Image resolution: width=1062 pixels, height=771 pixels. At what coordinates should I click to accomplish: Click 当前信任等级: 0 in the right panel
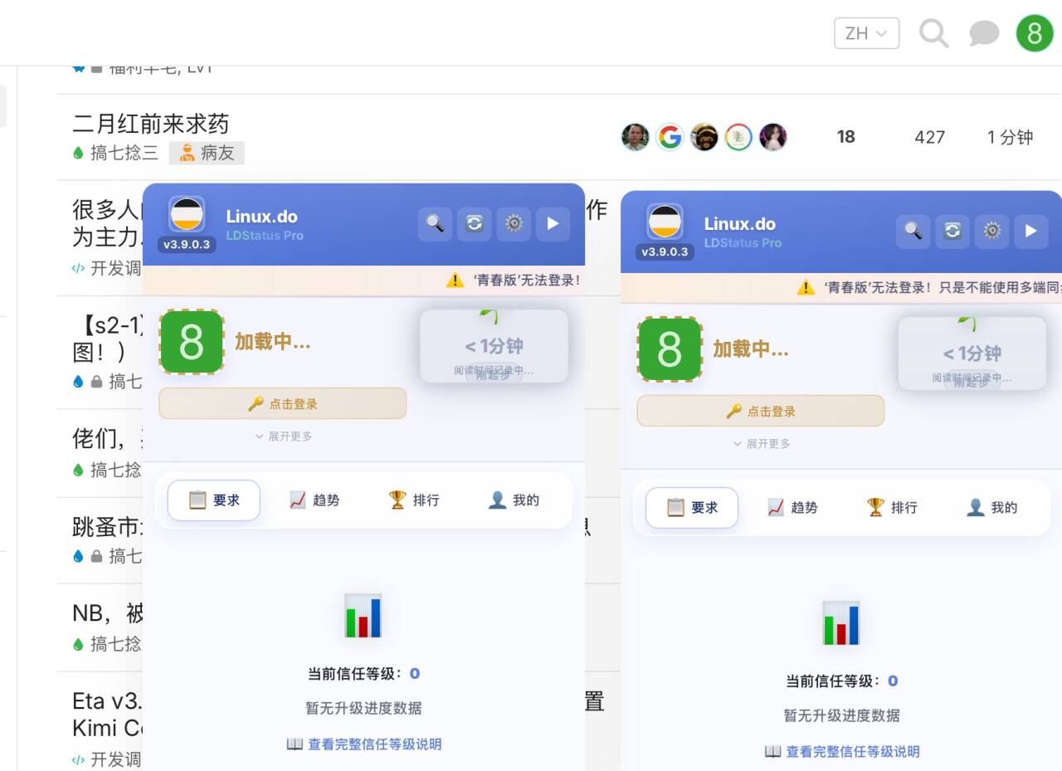[x=842, y=681]
